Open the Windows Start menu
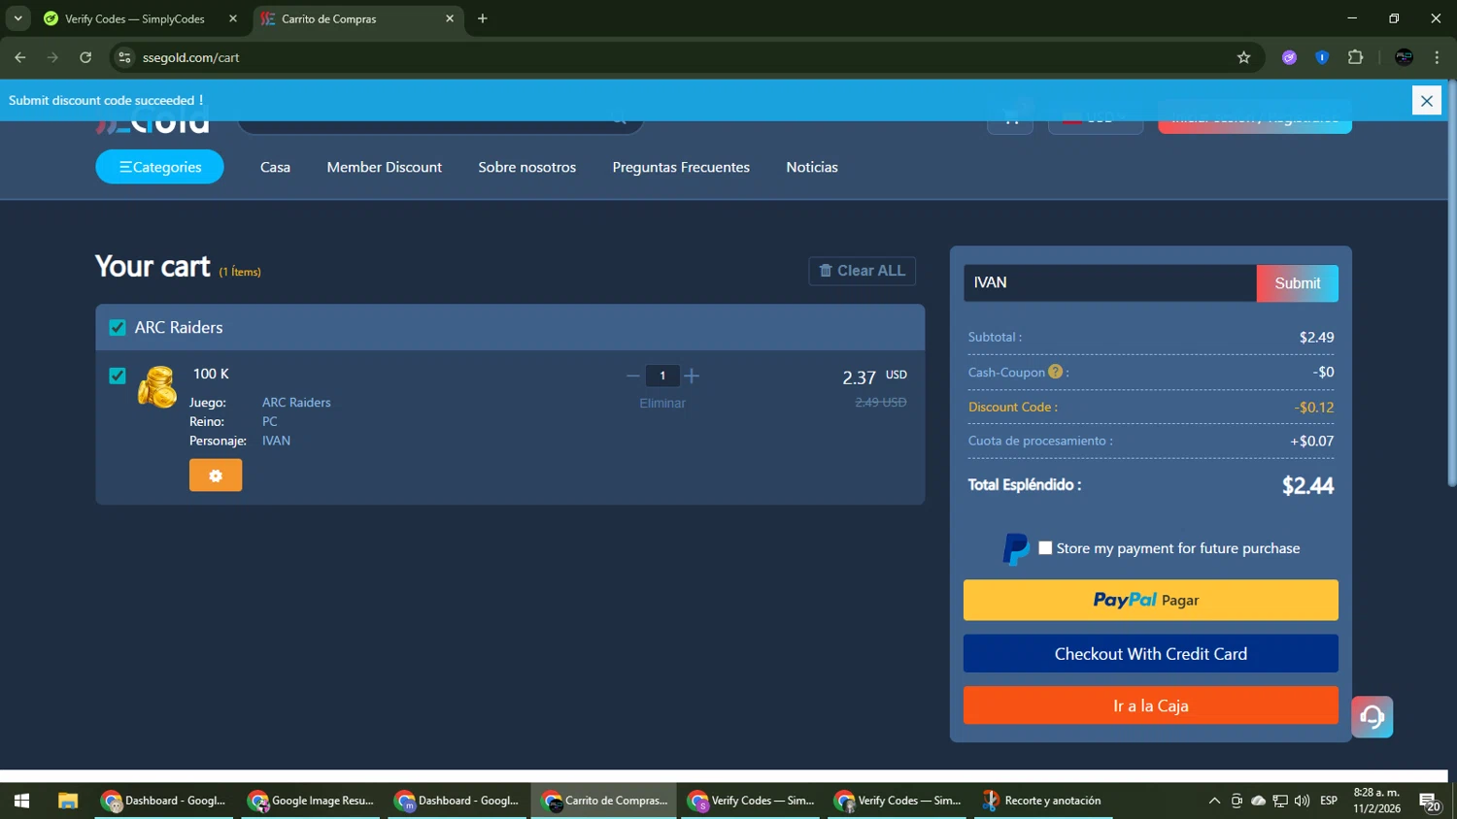 coord(21,801)
